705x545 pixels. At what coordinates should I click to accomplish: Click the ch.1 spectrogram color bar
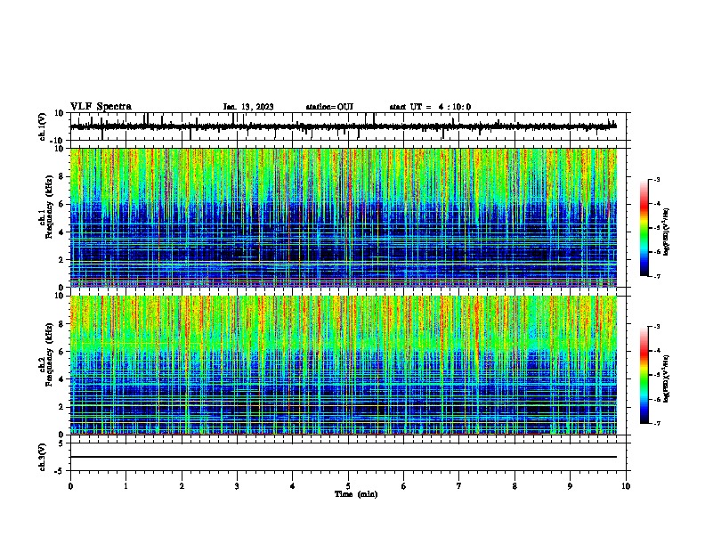(x=644, y=228)
